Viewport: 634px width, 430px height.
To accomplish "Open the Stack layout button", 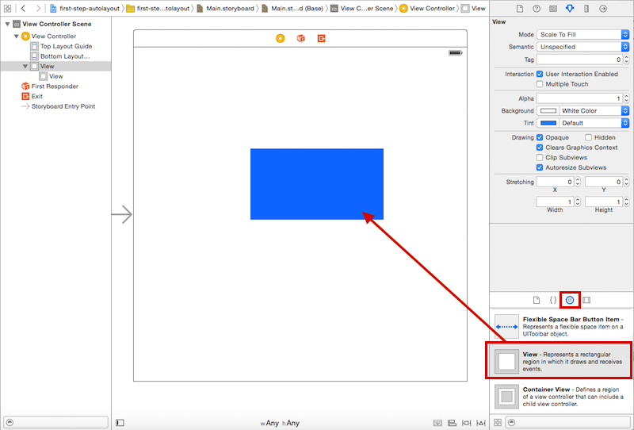I will coord(437,423).
